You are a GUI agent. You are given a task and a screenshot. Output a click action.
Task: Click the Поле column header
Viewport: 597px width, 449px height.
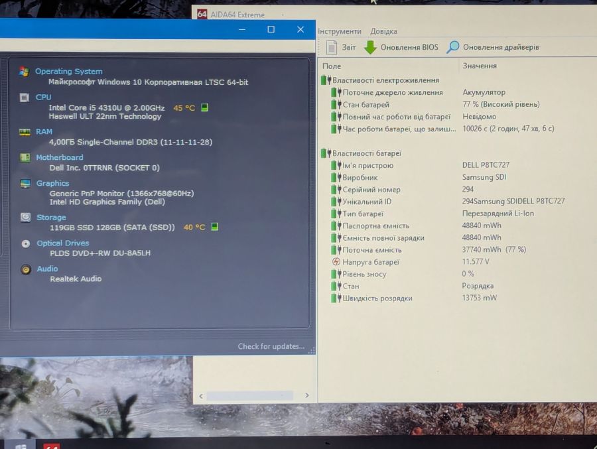click(389, 66)
